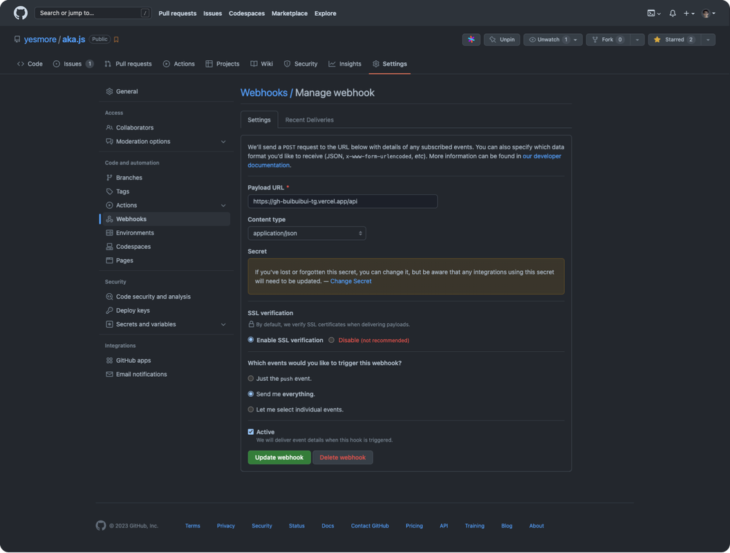Click the repository icon before yesmore

pyautogui.click(x=17, y=39)
